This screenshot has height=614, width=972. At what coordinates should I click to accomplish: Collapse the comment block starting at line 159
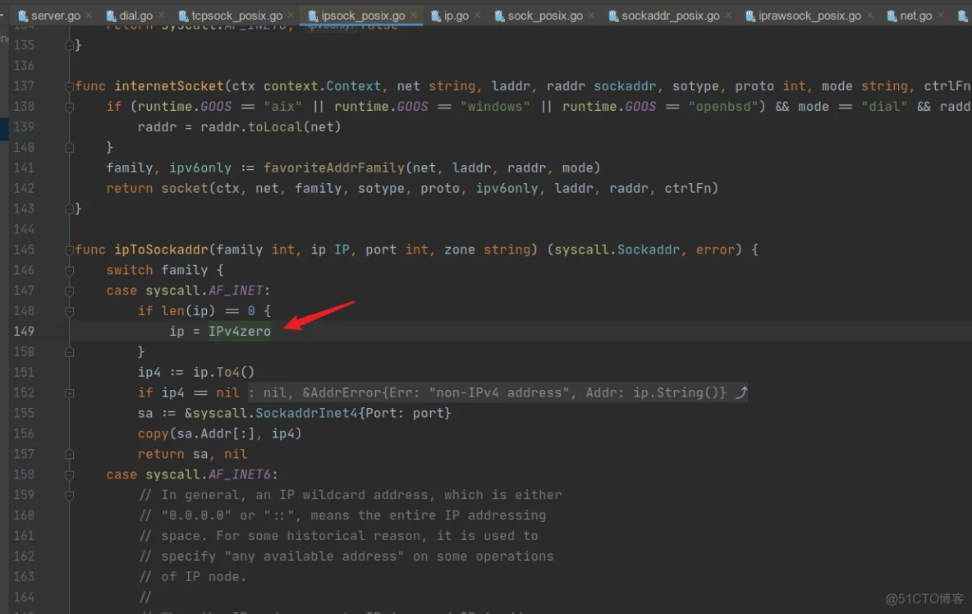click(x=70, y=495)
